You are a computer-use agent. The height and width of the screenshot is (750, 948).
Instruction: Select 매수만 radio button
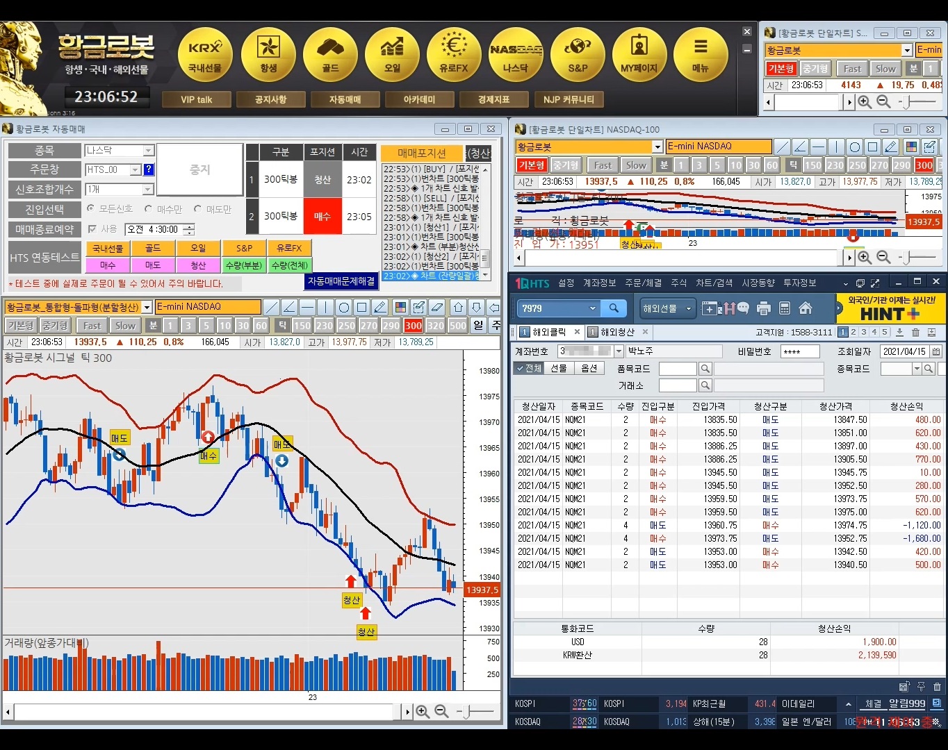pyautogui.click(x=149, y=209)
